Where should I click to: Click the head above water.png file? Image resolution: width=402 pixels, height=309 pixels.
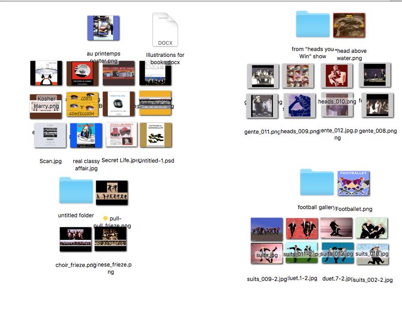(349, 26)
